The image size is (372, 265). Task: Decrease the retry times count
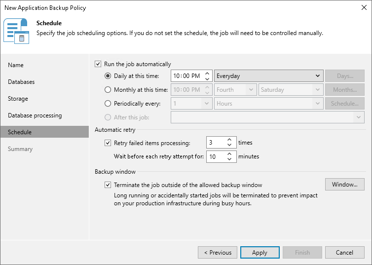[229, 145]
